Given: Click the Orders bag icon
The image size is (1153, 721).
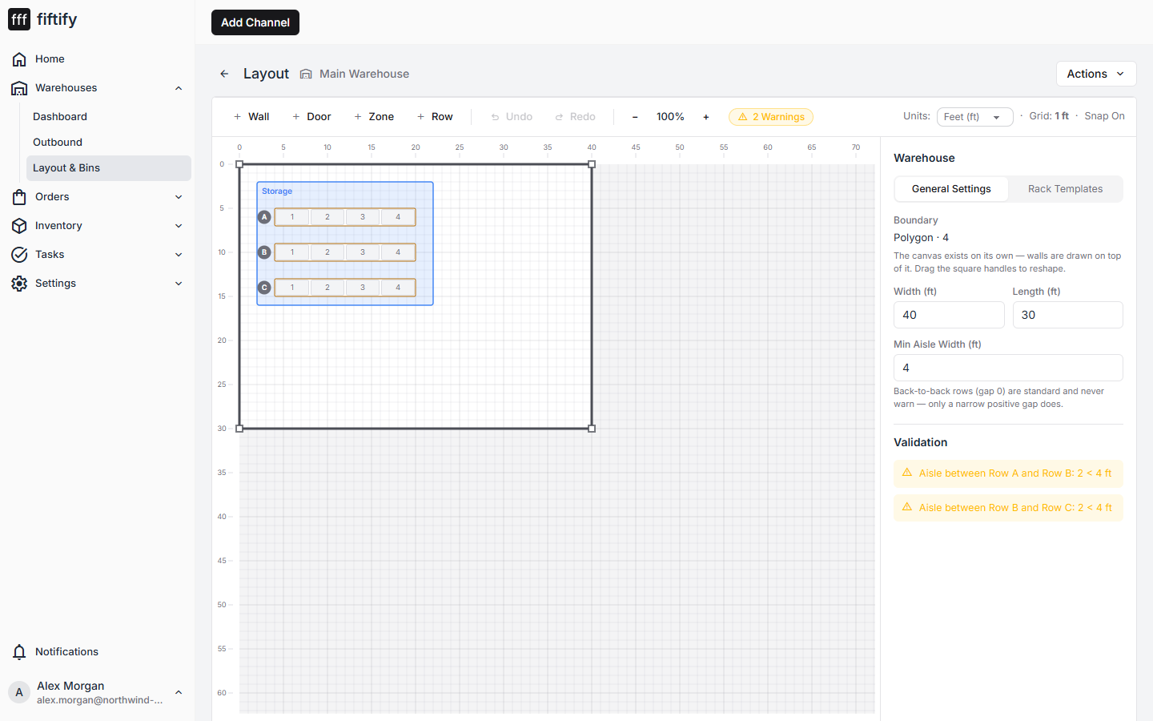Looking at the screenshot, I should pyautogui.click(x=19, y=197).
